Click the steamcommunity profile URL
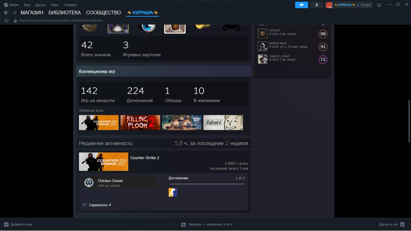Viewport: 411px width, 231px height. tap(61, 21)
